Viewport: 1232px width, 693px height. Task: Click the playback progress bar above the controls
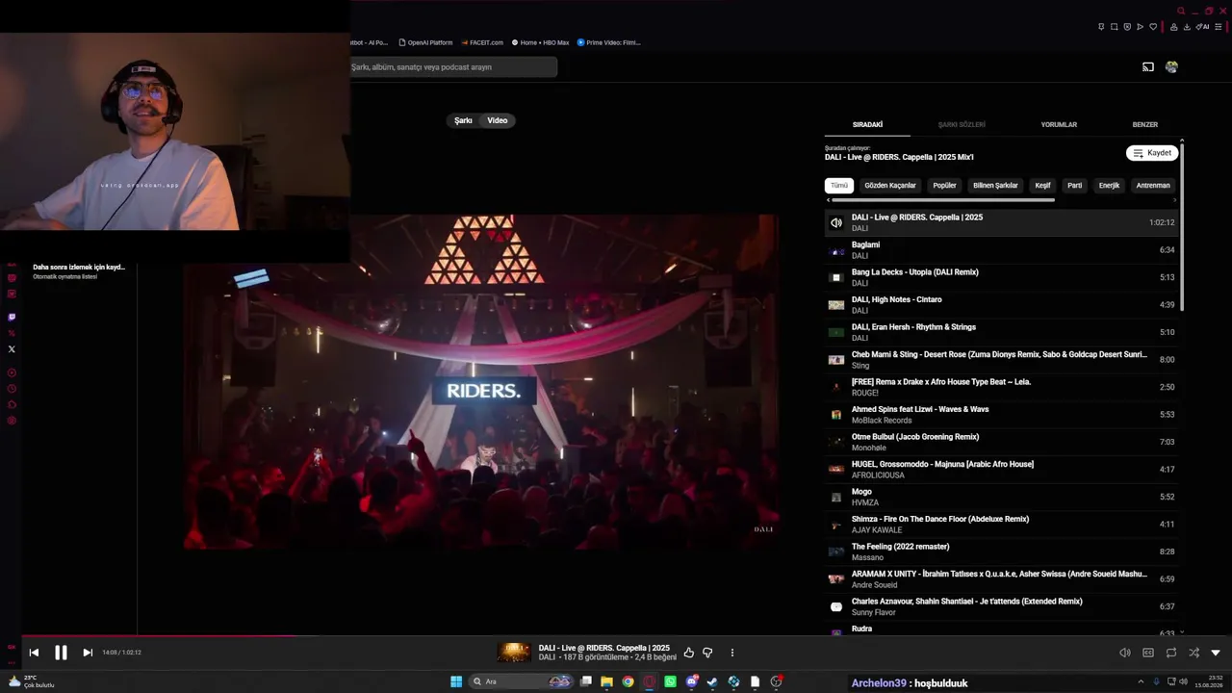coord(616,635)
